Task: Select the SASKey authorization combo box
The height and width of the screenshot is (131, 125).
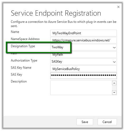Action: tap(84, 62)
